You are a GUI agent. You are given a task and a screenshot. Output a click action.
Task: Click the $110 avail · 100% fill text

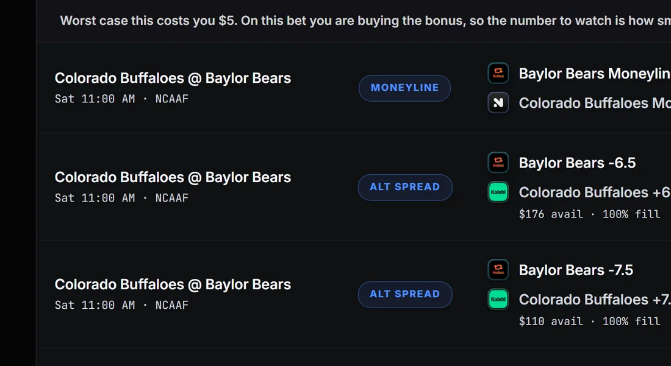tap(589, 321)
